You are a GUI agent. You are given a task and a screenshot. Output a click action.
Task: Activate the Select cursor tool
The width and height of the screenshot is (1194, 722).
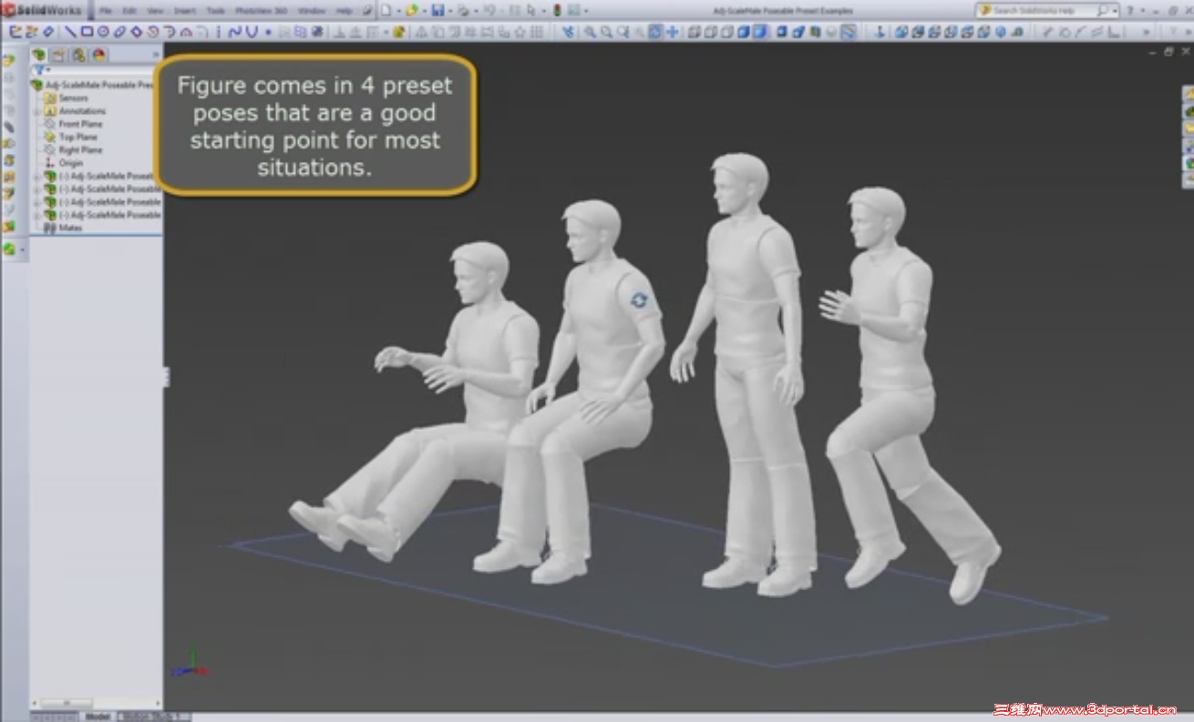click(x=530, y=10)
